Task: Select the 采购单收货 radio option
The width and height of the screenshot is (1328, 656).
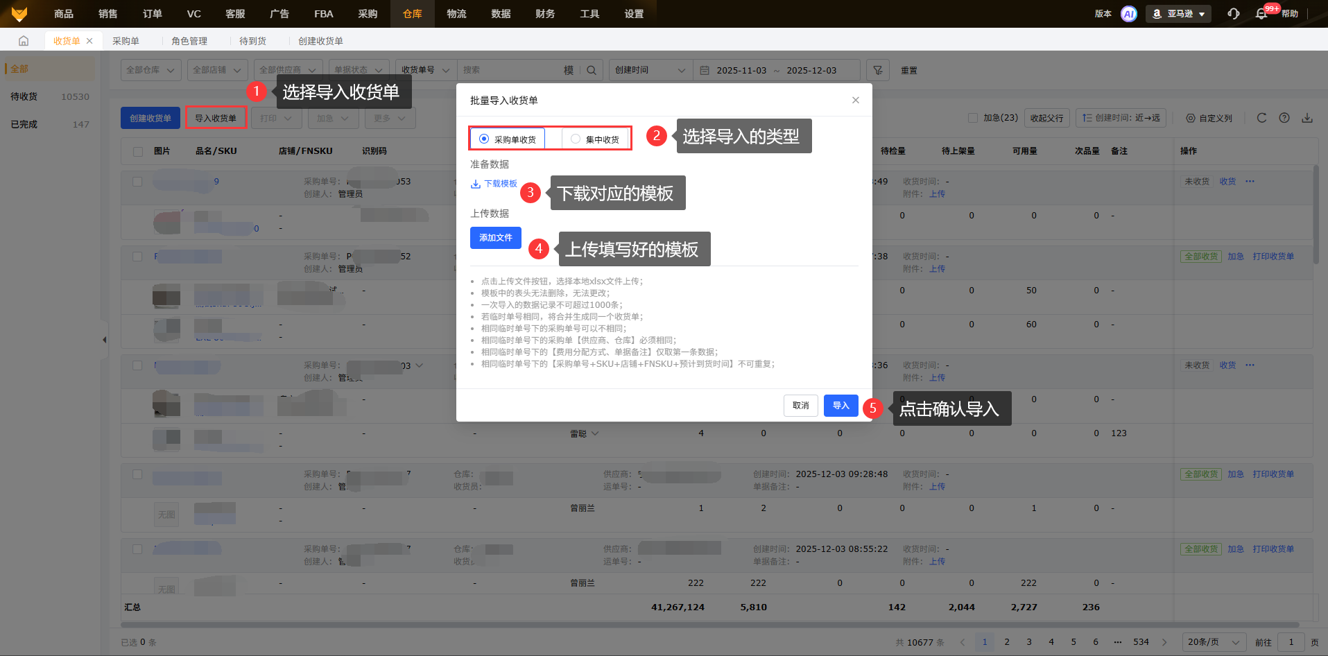Action: click(508, 139)
